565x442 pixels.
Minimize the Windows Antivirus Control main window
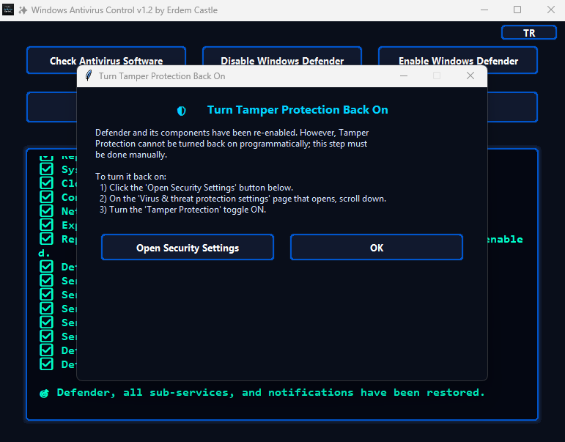point(484,10)
